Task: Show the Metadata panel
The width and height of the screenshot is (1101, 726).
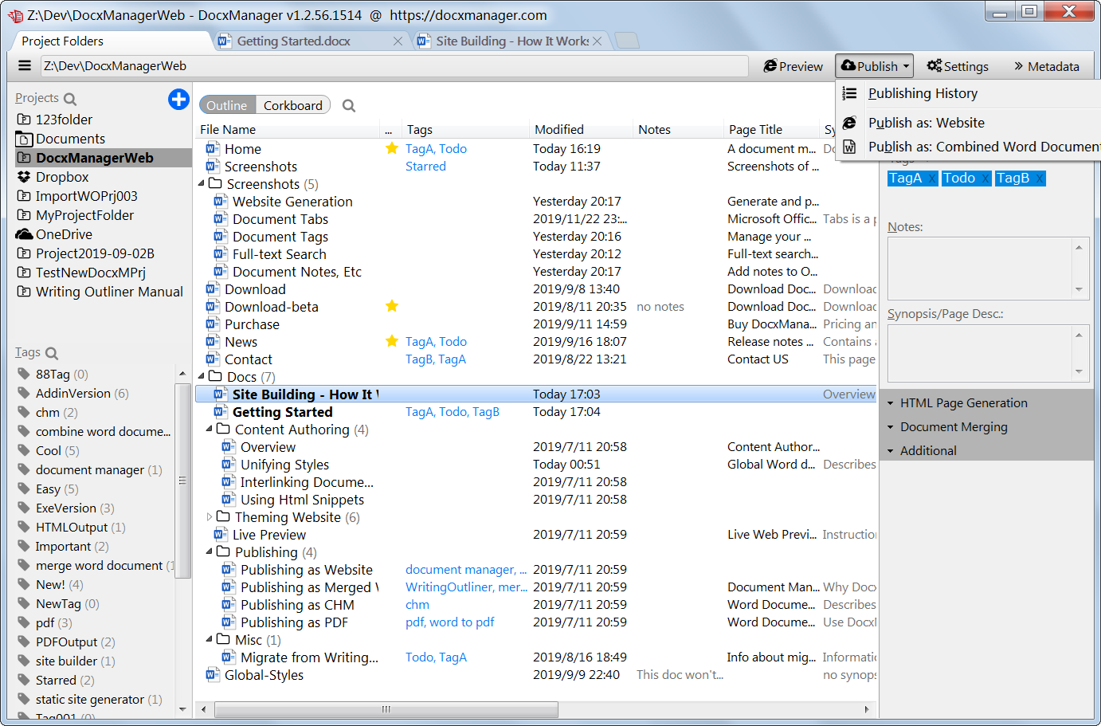Action: coord(1046,66)
